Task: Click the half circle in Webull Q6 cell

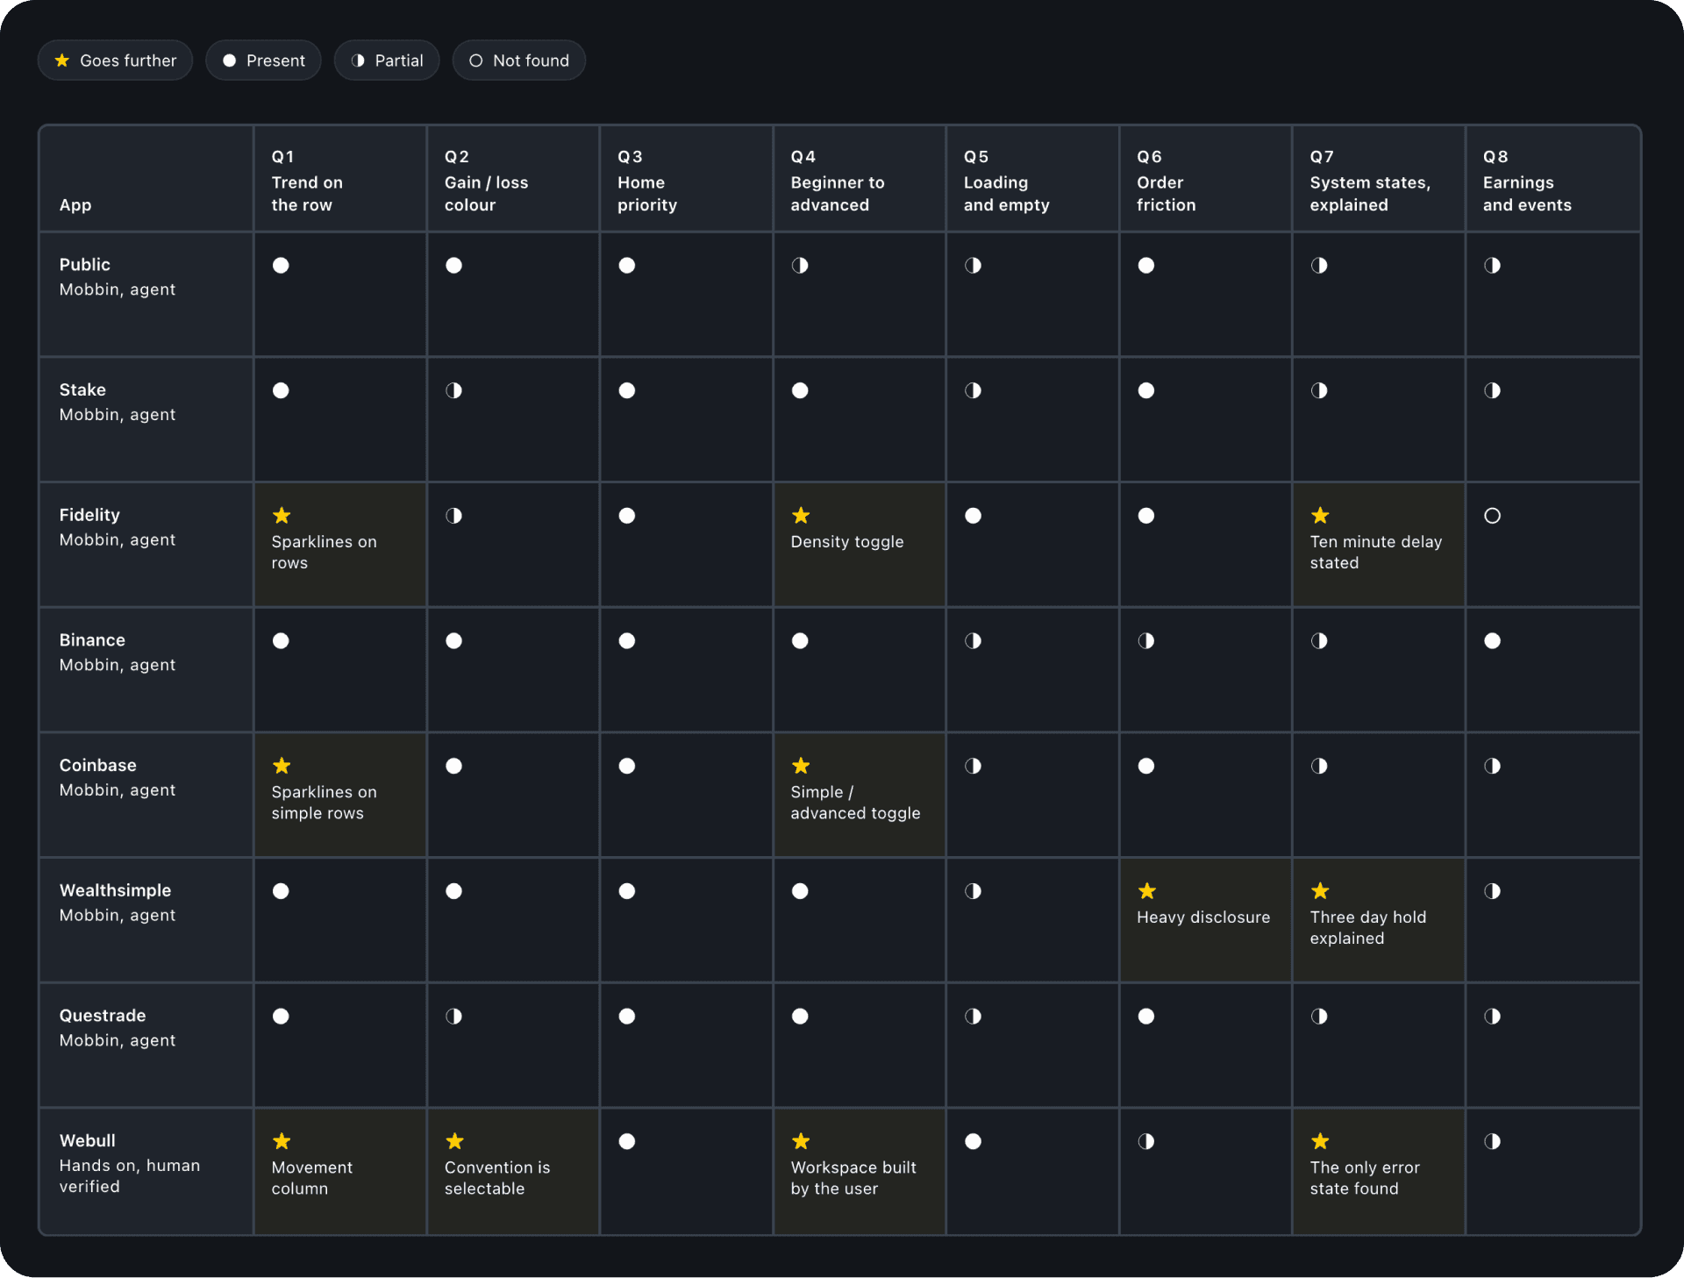Action: (1146, 1141)
